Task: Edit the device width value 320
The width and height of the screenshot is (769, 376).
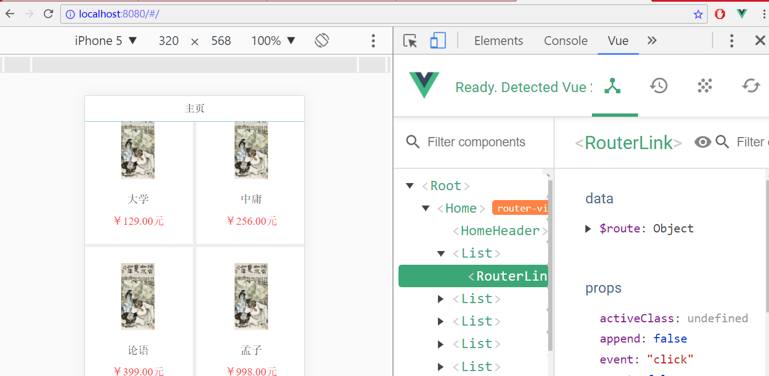Action: tap(169, 41)
